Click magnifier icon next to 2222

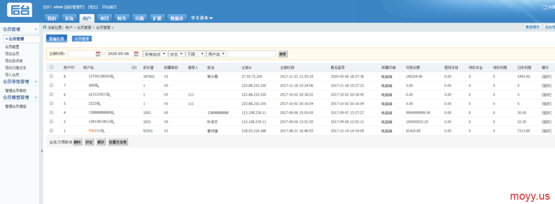99,104
